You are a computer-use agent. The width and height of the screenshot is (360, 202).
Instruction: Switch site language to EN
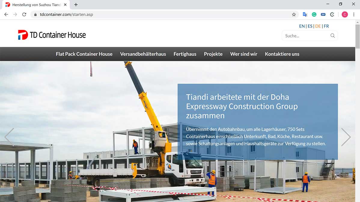click(x=302, y=26)
